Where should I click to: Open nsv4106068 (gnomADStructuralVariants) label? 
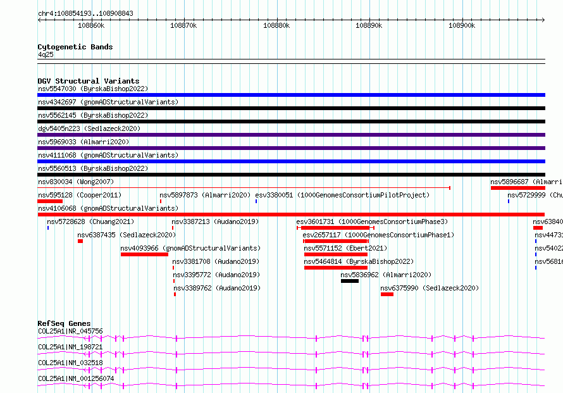(x=108, y=208)
